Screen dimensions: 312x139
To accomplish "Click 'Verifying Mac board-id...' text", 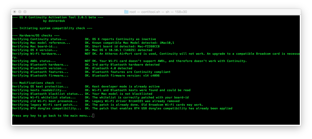I will 35,46.
